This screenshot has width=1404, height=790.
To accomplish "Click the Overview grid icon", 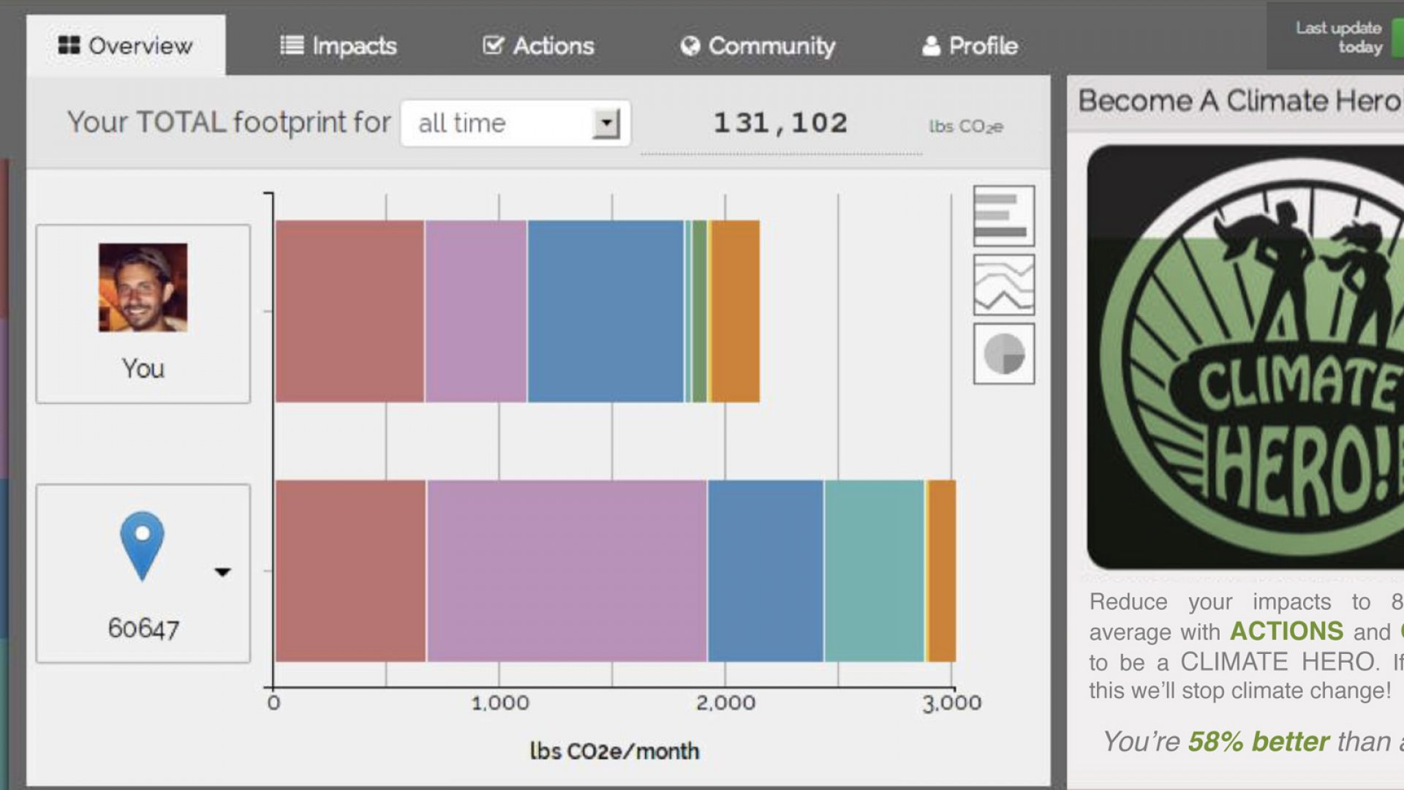I will pyautogui.click(x=69, y=45).
